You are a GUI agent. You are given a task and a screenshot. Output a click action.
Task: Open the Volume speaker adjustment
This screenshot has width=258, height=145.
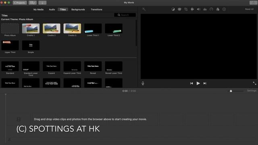(199, 9)
